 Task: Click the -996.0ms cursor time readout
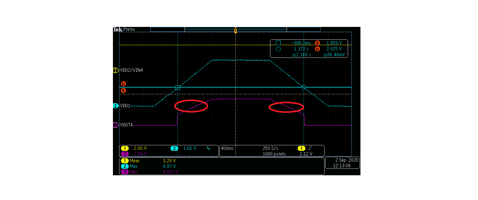click(301, 43)
